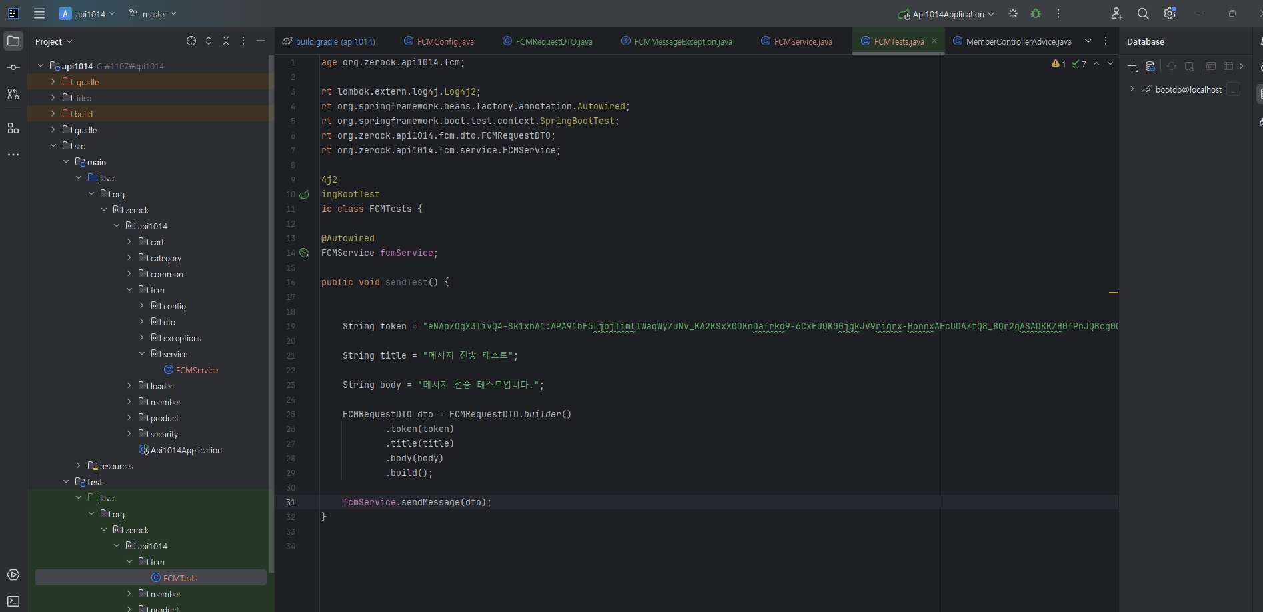Expand the config package
The height and width of the screenshot is (612, 1263).
pyautogui.click(x=142, y=306)
